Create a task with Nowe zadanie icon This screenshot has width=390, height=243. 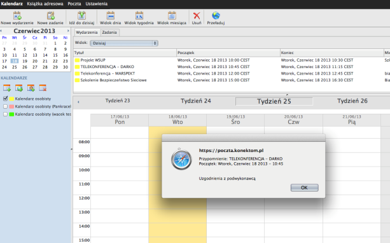pos(50,16)
